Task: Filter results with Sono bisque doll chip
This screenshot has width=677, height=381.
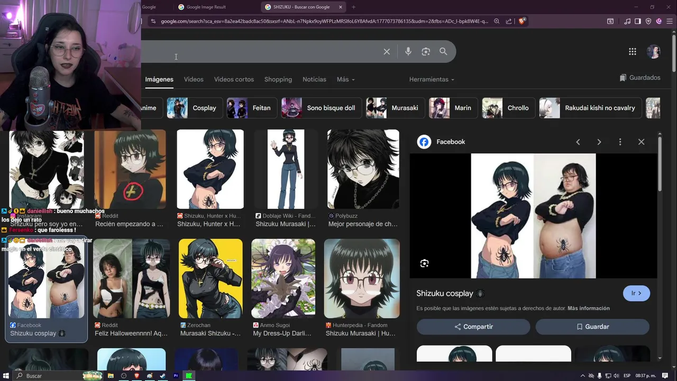Action: click(x=321, y=108)
